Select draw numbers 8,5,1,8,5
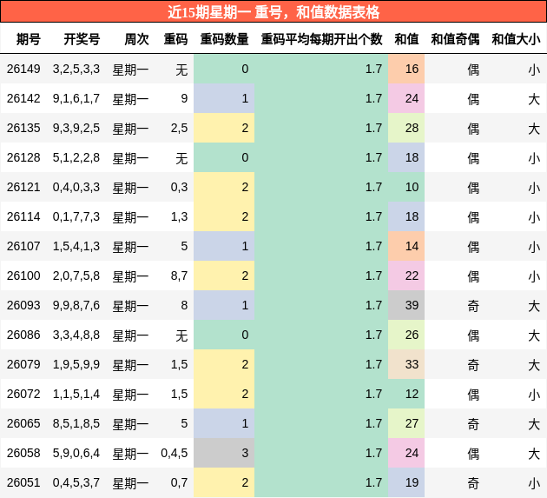 (x=76, y=423)
